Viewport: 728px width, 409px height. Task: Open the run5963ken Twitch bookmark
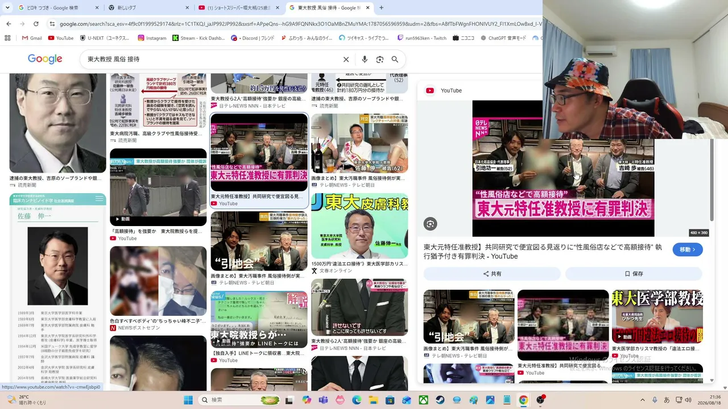[422, 38]
